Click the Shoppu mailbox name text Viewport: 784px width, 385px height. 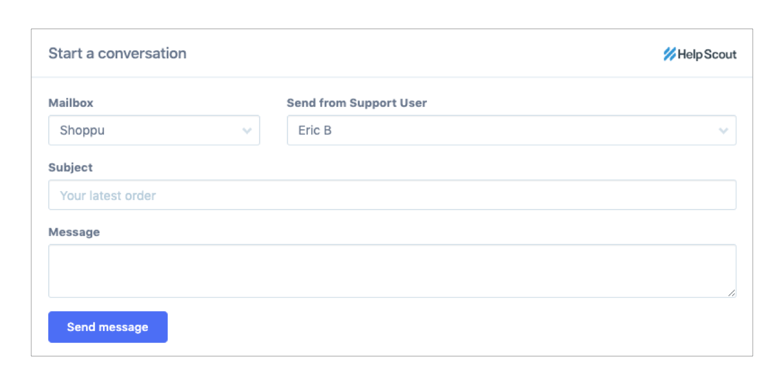coord(82,130)
